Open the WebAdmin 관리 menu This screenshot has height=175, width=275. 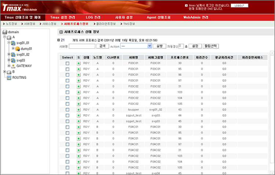196,17
